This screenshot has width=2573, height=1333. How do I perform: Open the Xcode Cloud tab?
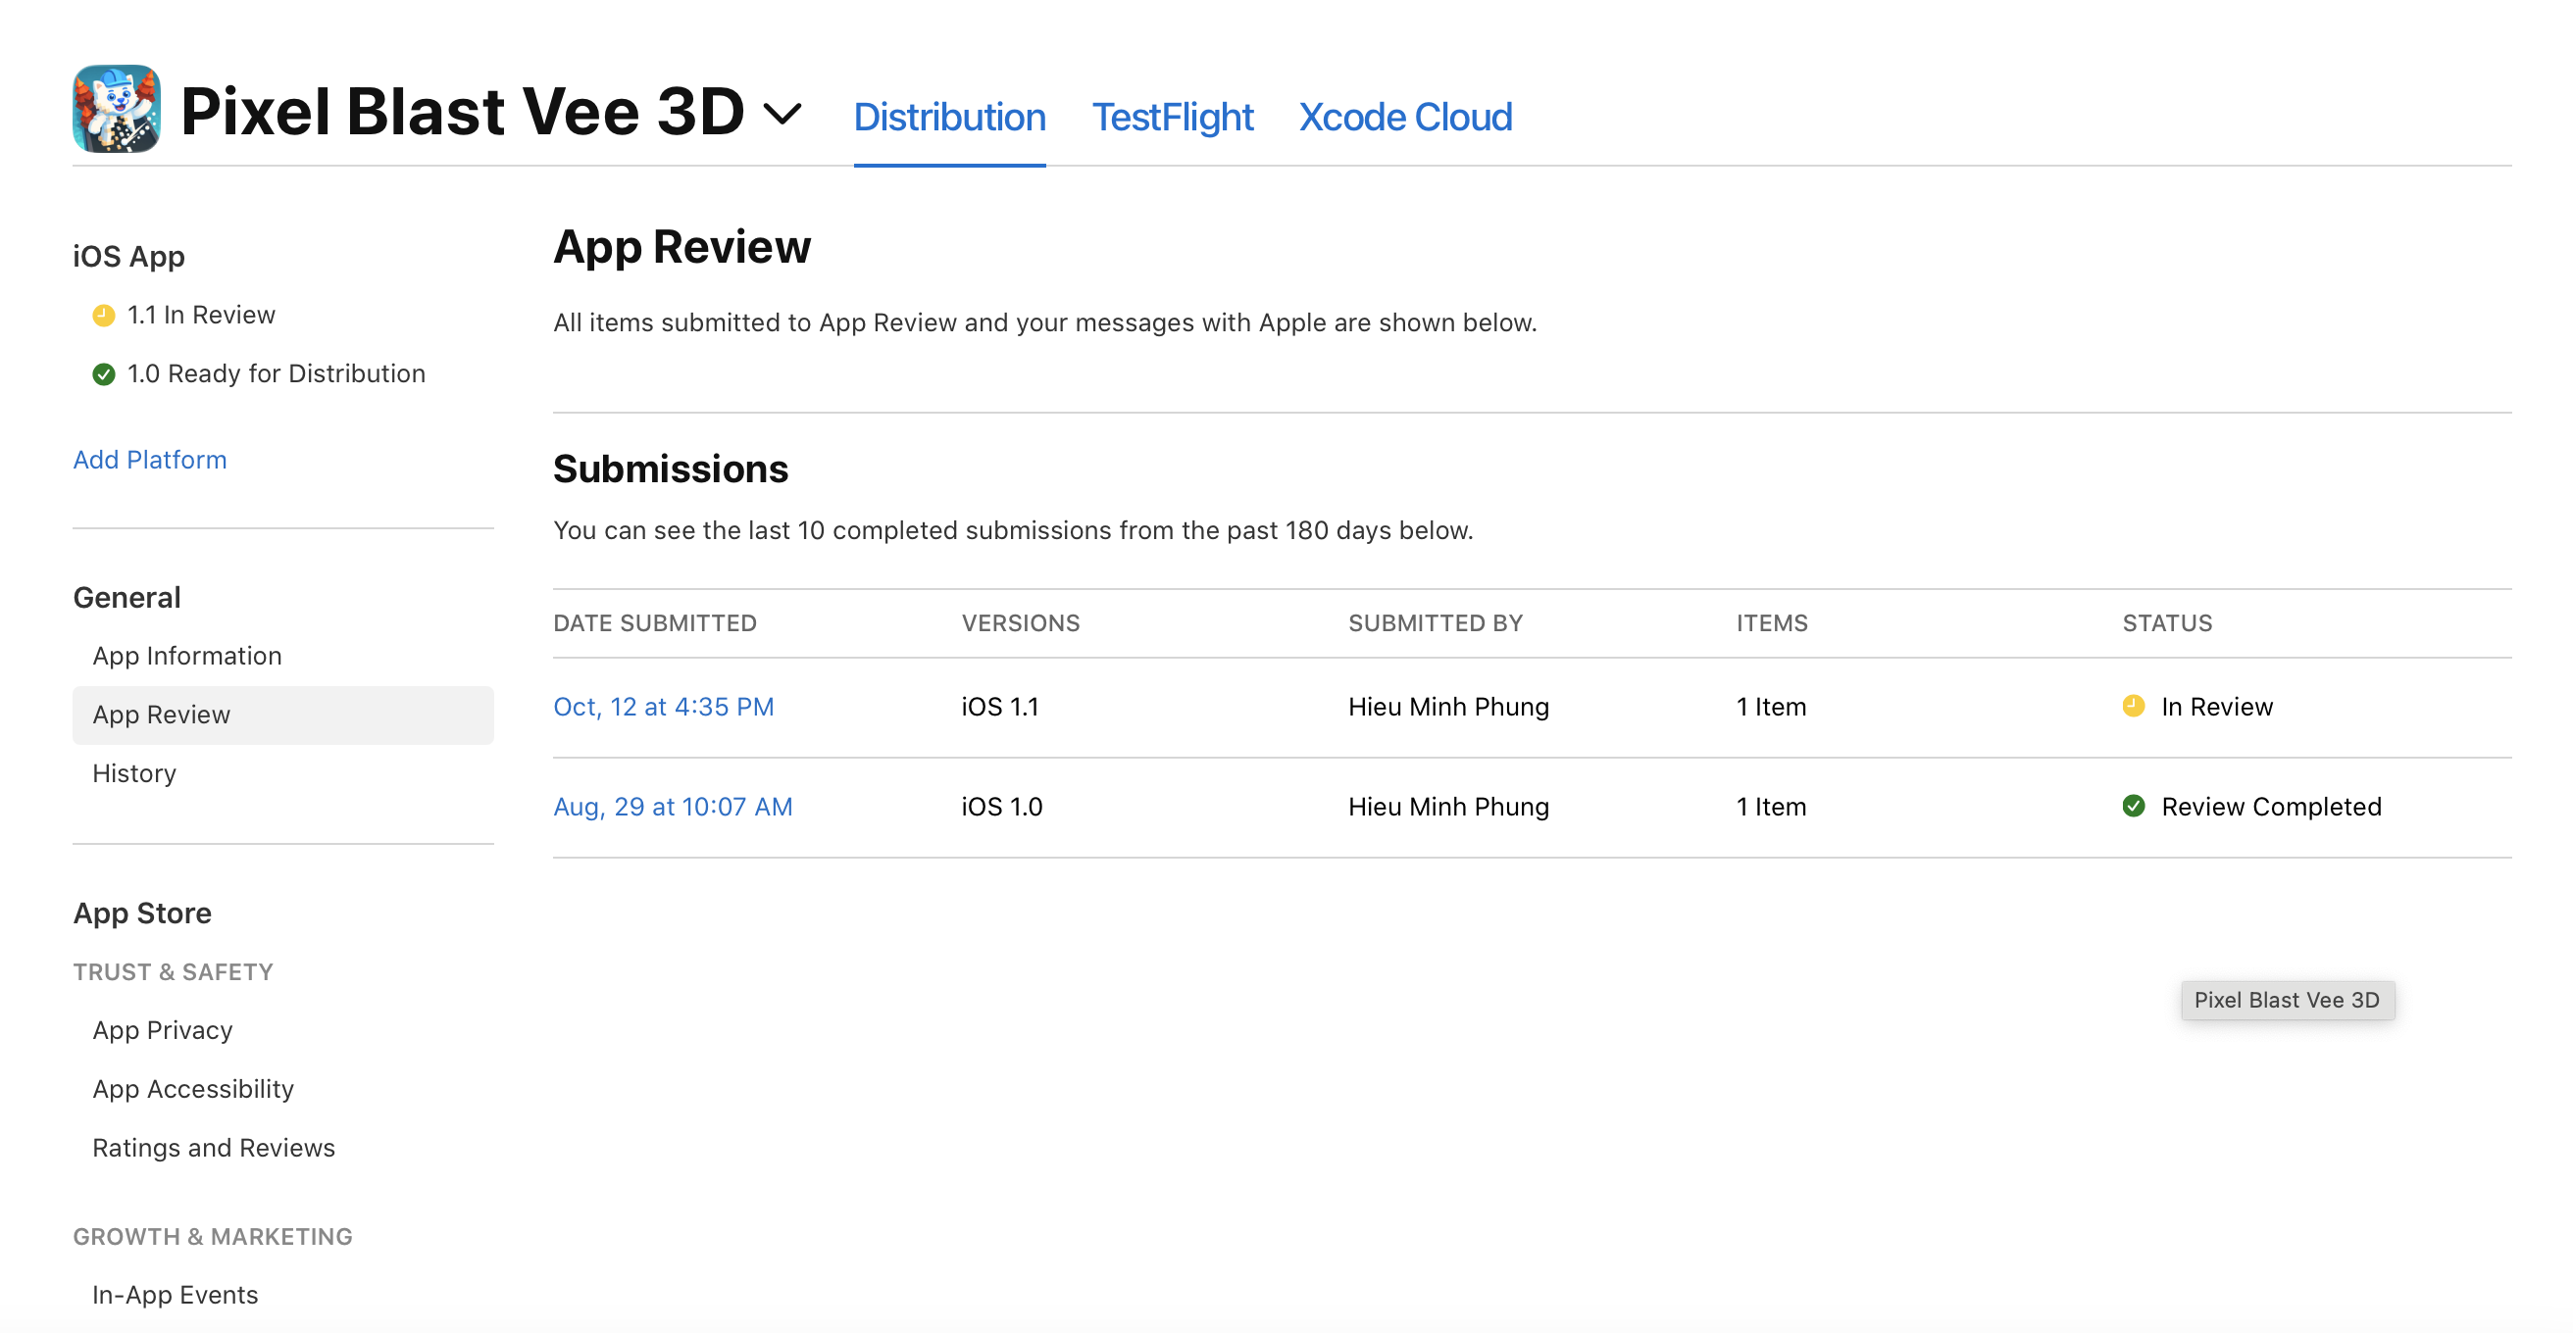(x=1404, y=117)
